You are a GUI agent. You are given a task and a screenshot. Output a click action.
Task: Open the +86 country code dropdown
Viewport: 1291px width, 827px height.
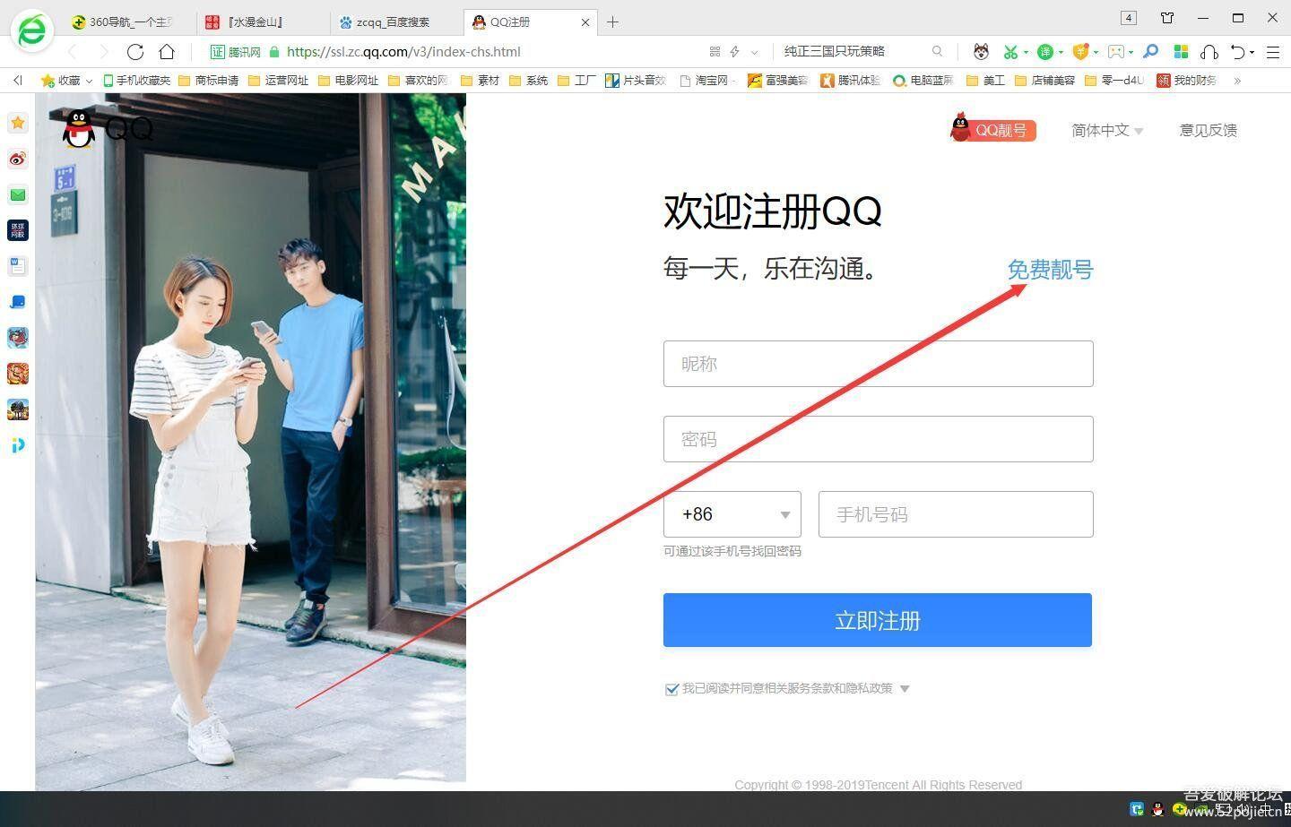[732, 514]
